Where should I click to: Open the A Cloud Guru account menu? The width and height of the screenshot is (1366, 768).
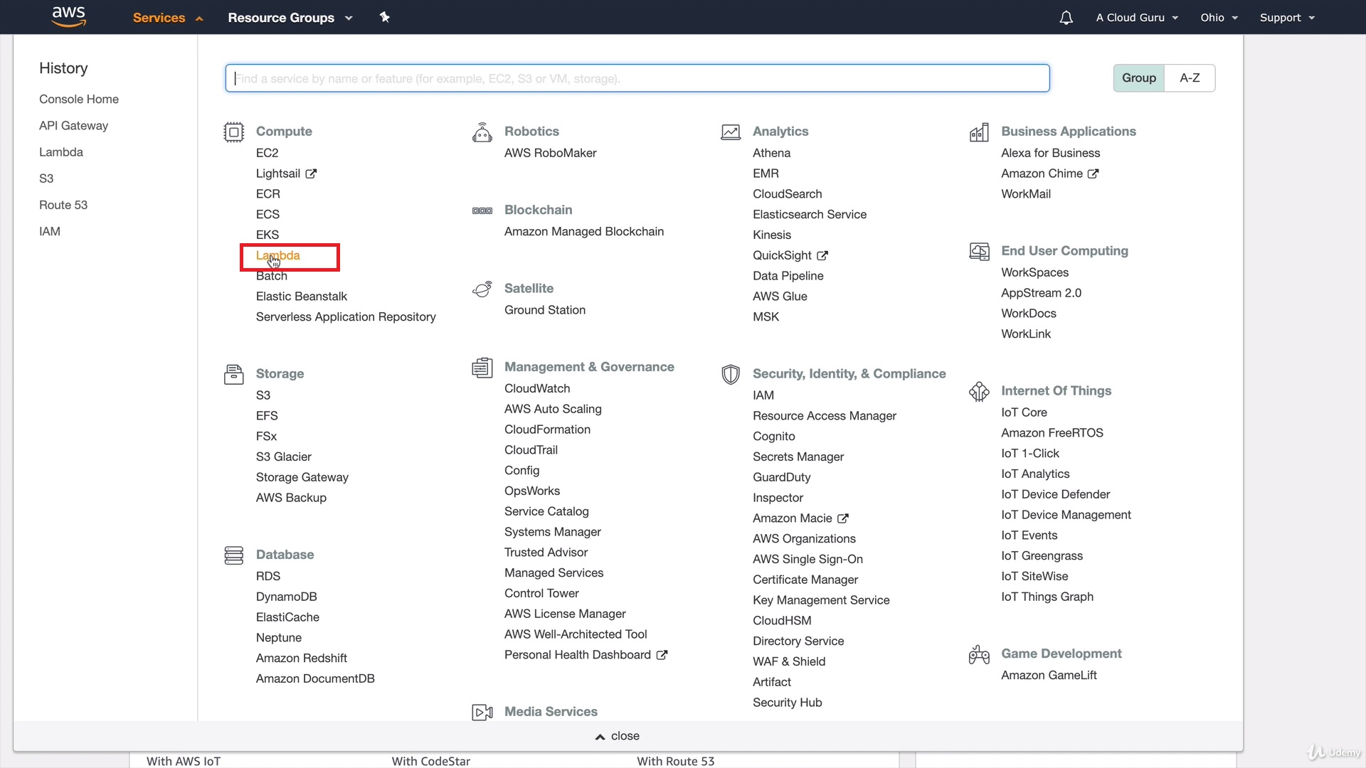point(1136,18)
